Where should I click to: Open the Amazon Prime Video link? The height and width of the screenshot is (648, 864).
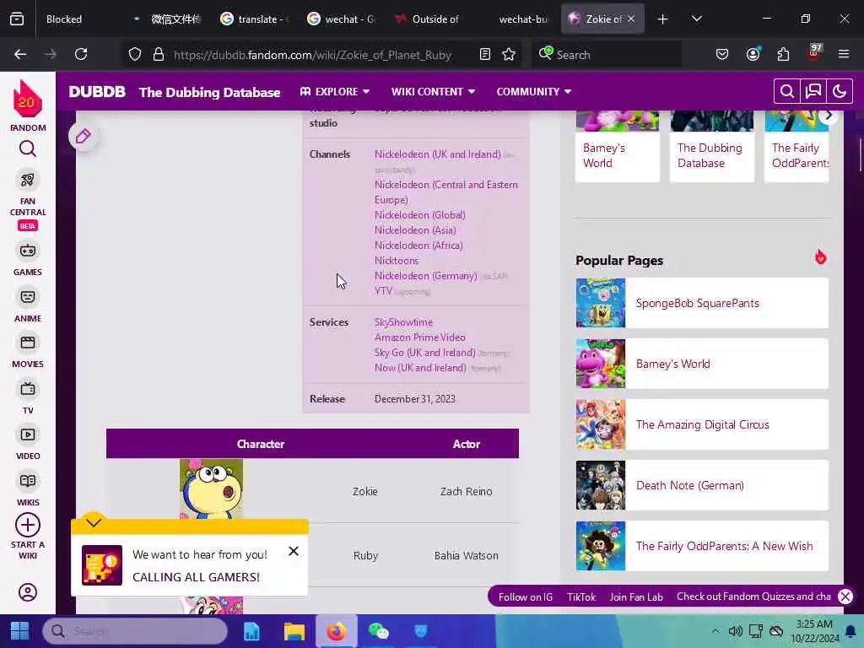coord(420,337)
